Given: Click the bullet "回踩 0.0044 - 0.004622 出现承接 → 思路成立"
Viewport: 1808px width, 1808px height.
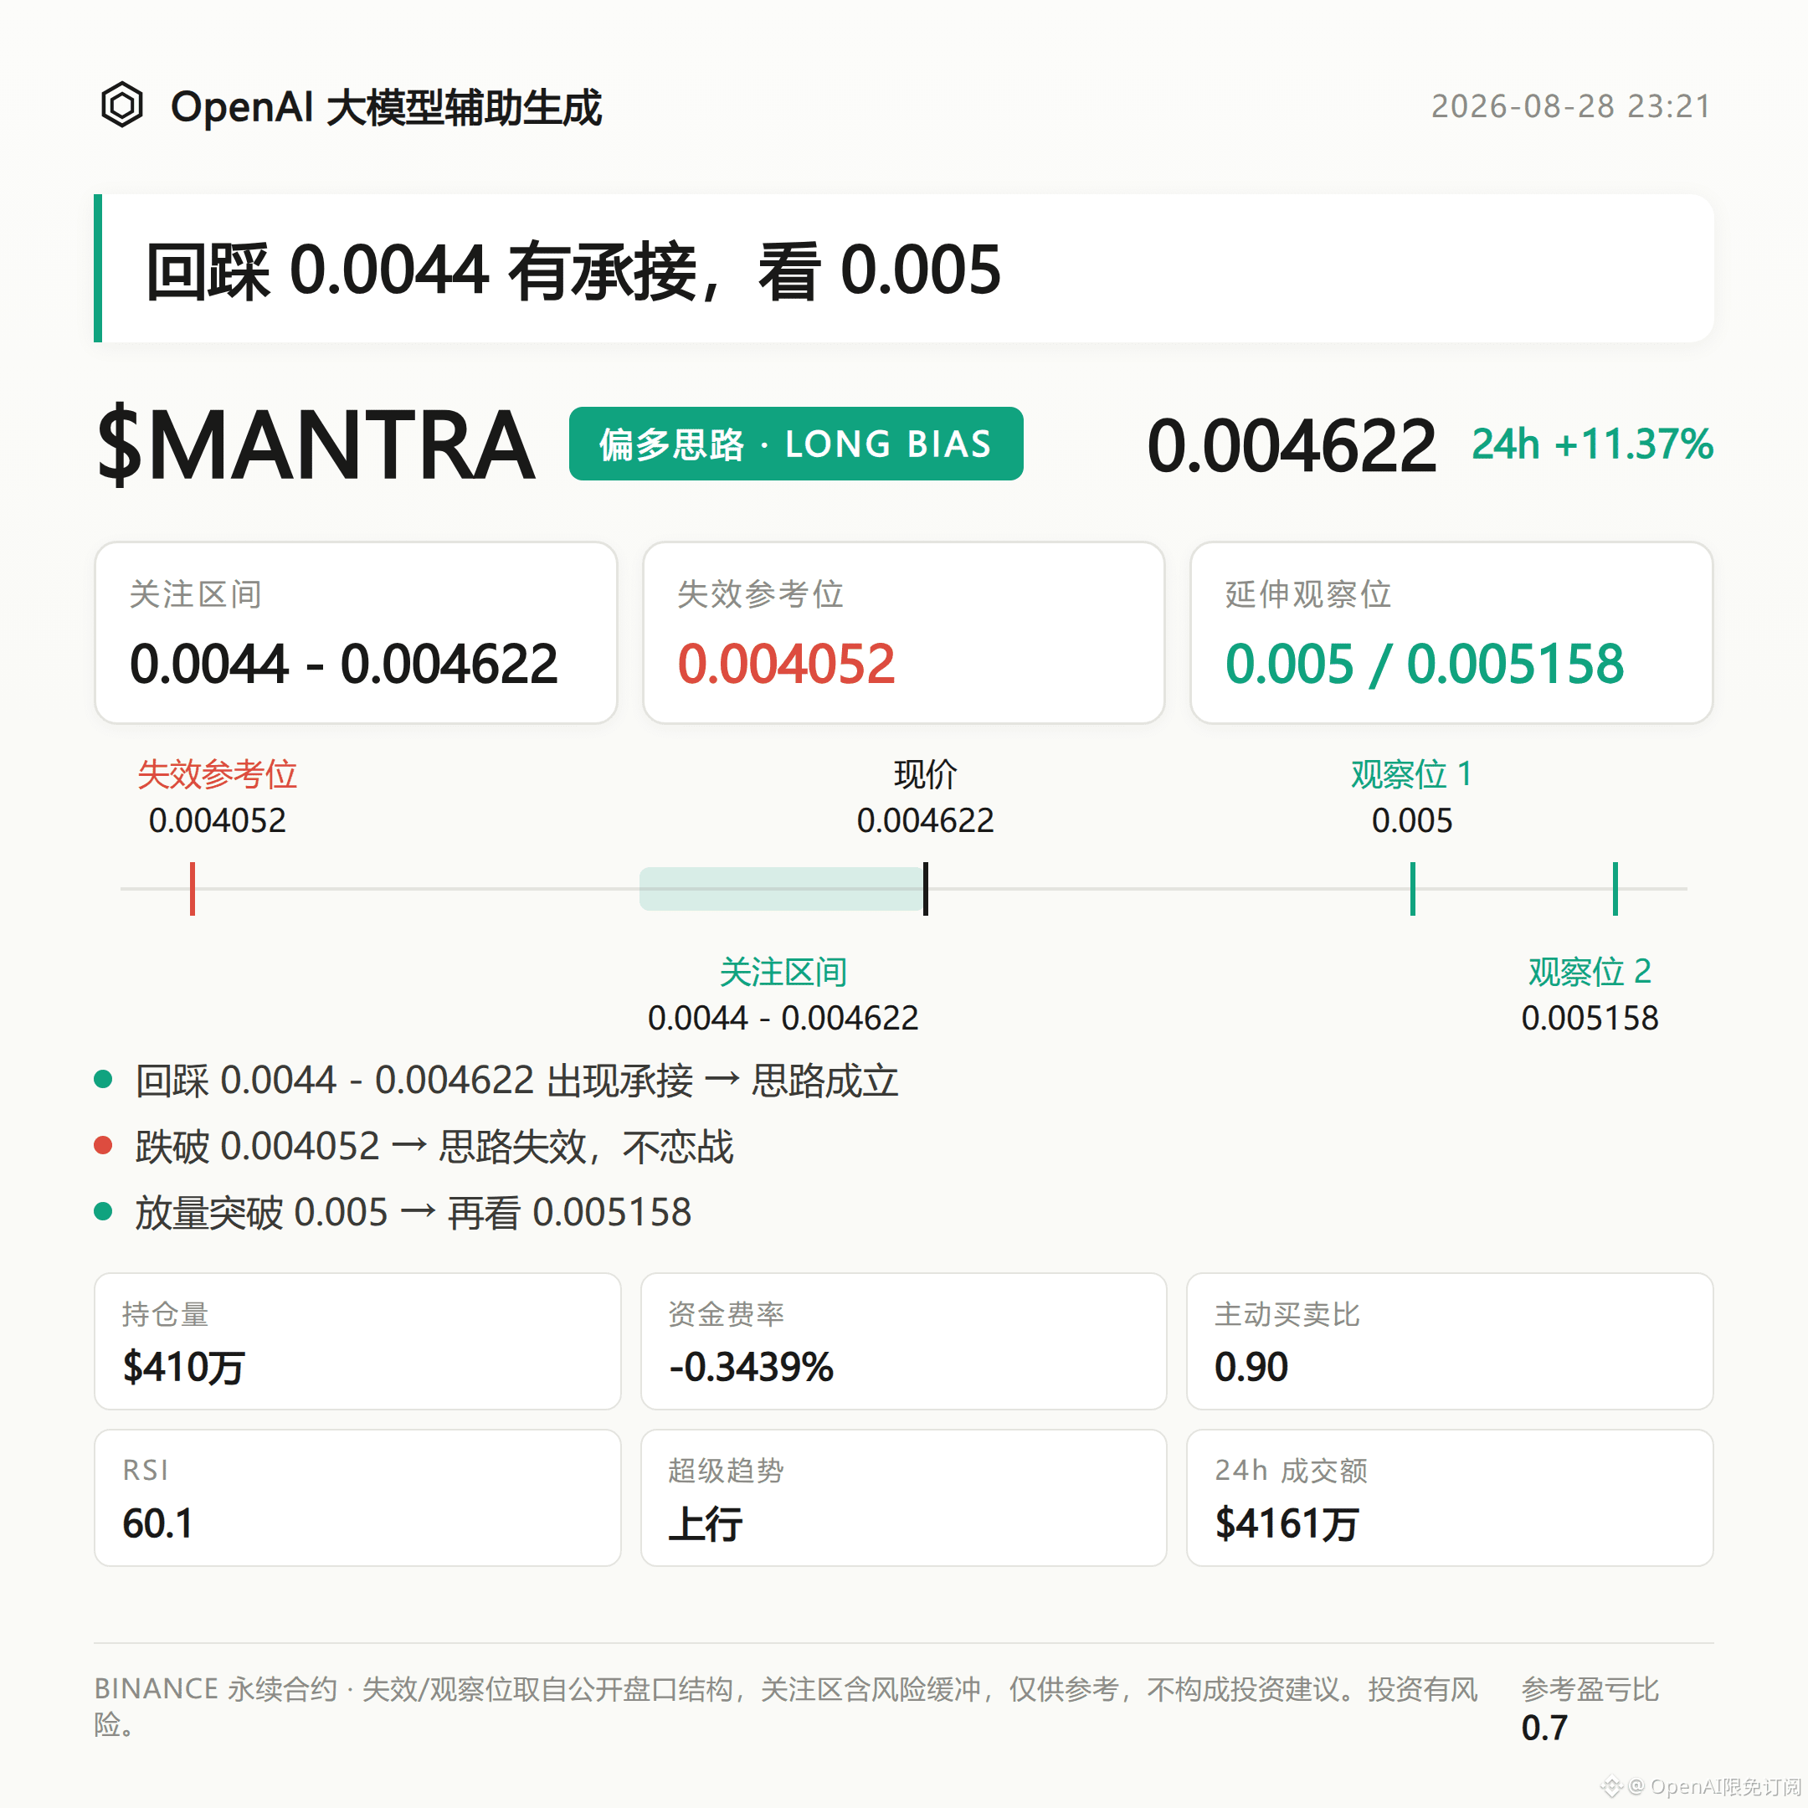Looking at the screenshot, I should [x=516, y=1080].
